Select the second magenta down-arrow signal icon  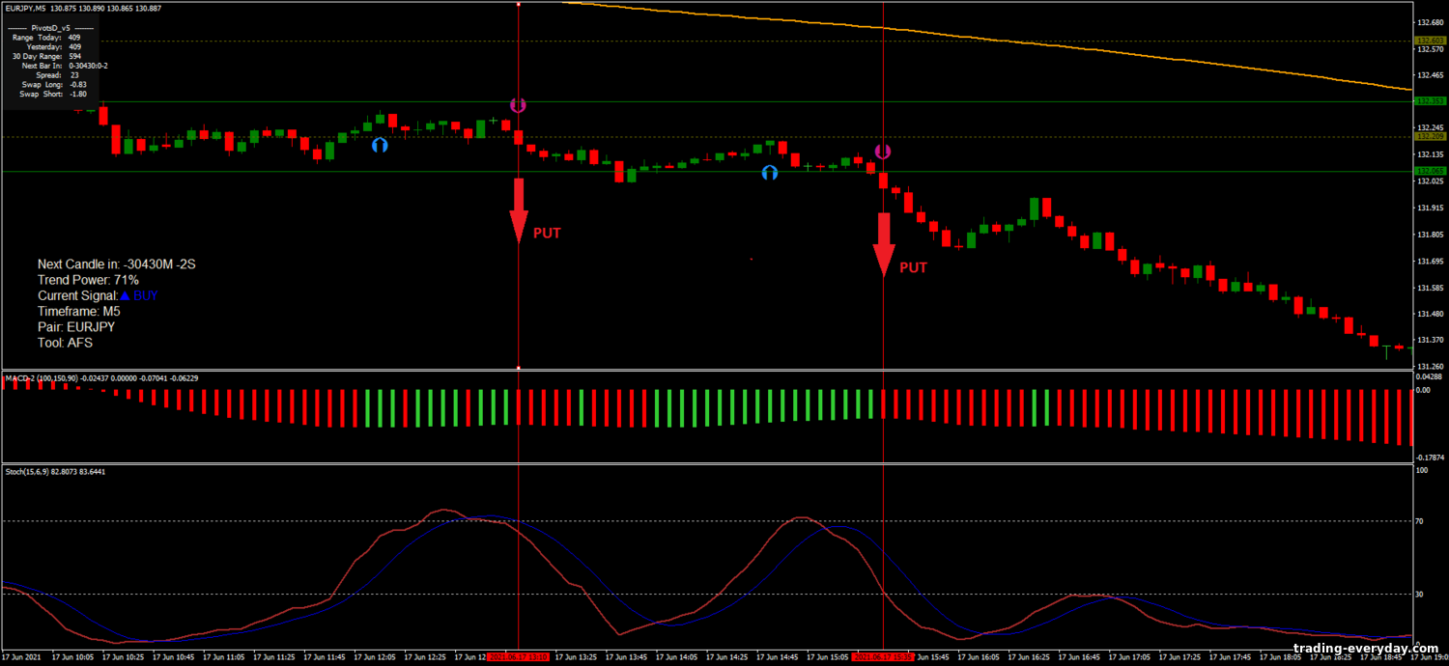[x=883, y=152]
